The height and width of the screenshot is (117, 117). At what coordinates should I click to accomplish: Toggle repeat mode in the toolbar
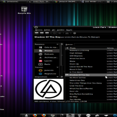(x=54, y=33)
